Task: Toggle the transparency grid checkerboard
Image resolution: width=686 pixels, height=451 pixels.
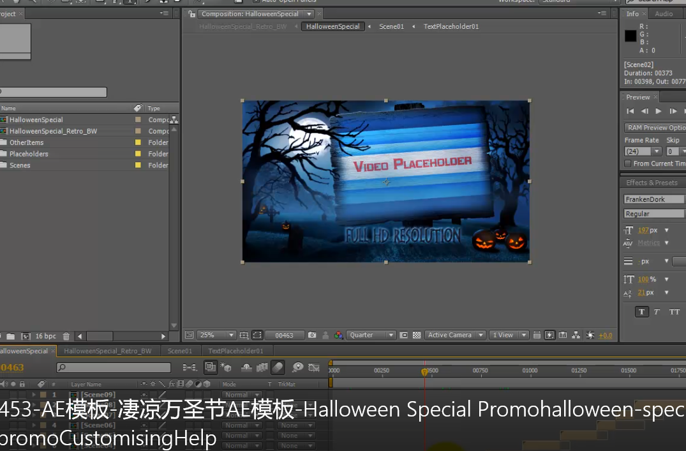Action: 417,335
